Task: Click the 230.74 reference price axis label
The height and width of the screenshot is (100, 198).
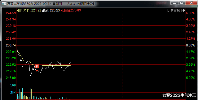Action: coord(11,45)
